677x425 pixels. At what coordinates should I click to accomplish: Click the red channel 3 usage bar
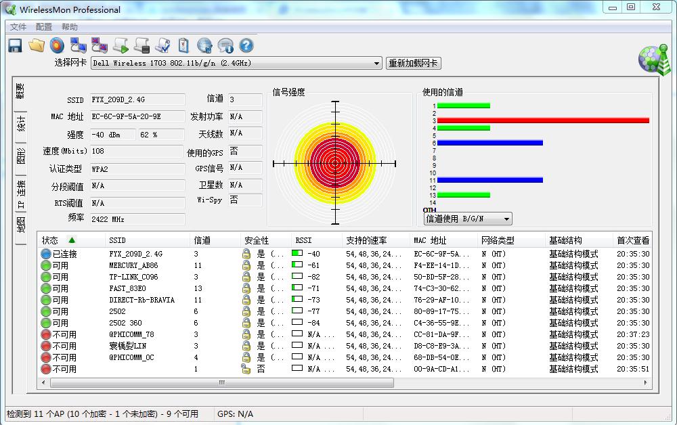(543, 120)
